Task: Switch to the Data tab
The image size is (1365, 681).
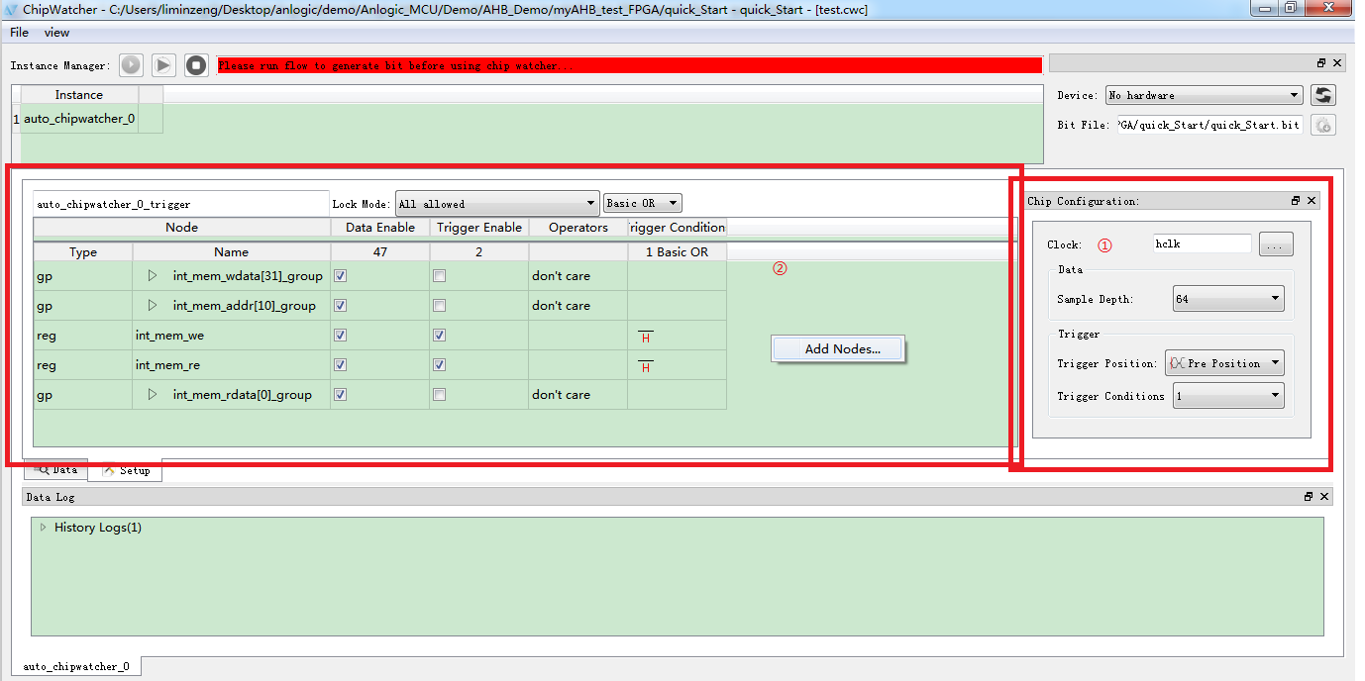Action: pos(56,470)
